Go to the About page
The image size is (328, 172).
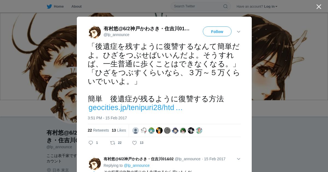point(77,6)
